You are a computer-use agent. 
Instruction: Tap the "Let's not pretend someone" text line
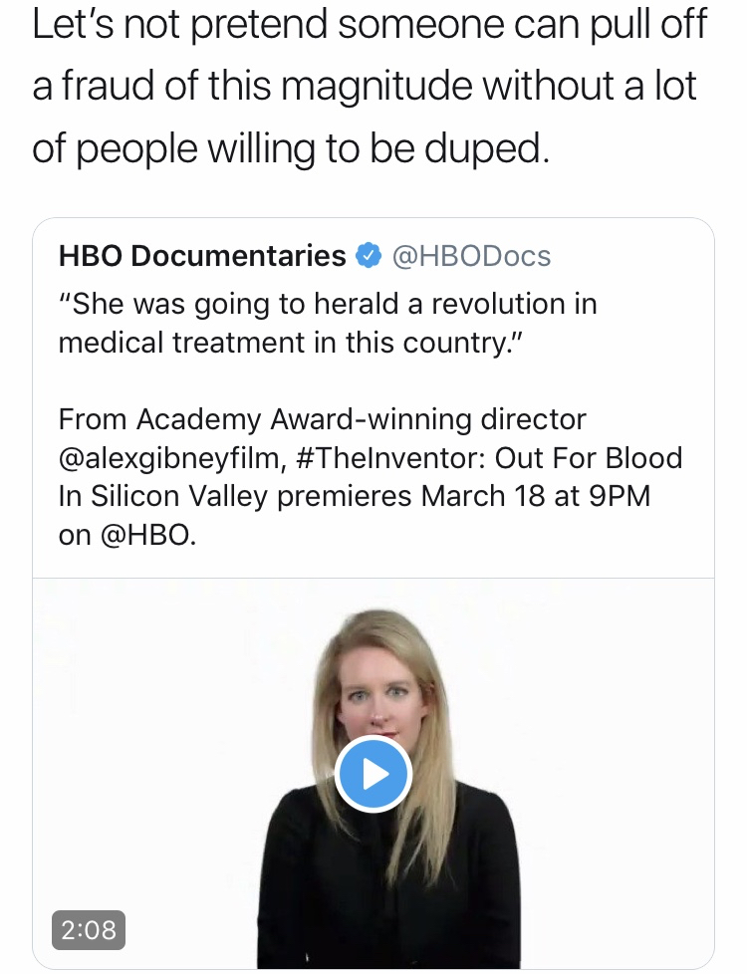coord(370,26)
